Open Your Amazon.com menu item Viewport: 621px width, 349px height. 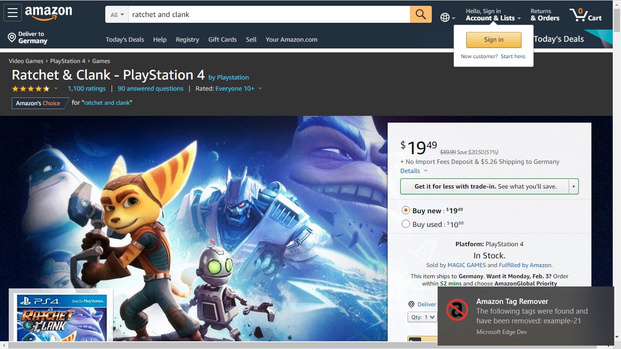point(291,40)
